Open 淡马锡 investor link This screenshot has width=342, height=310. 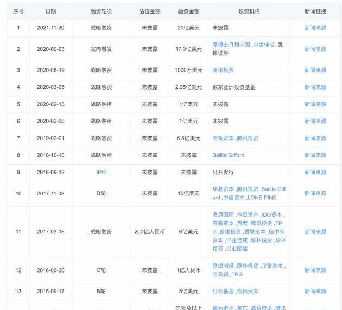click(220, 275)
